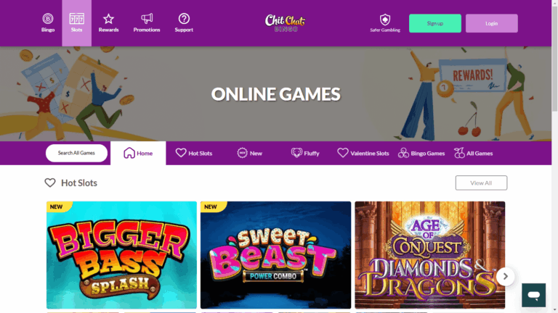Image resolution: width=558 pixels, height=313 pixels.
Task: Switch to the Hot Slots tab
Action: (194, 153)
